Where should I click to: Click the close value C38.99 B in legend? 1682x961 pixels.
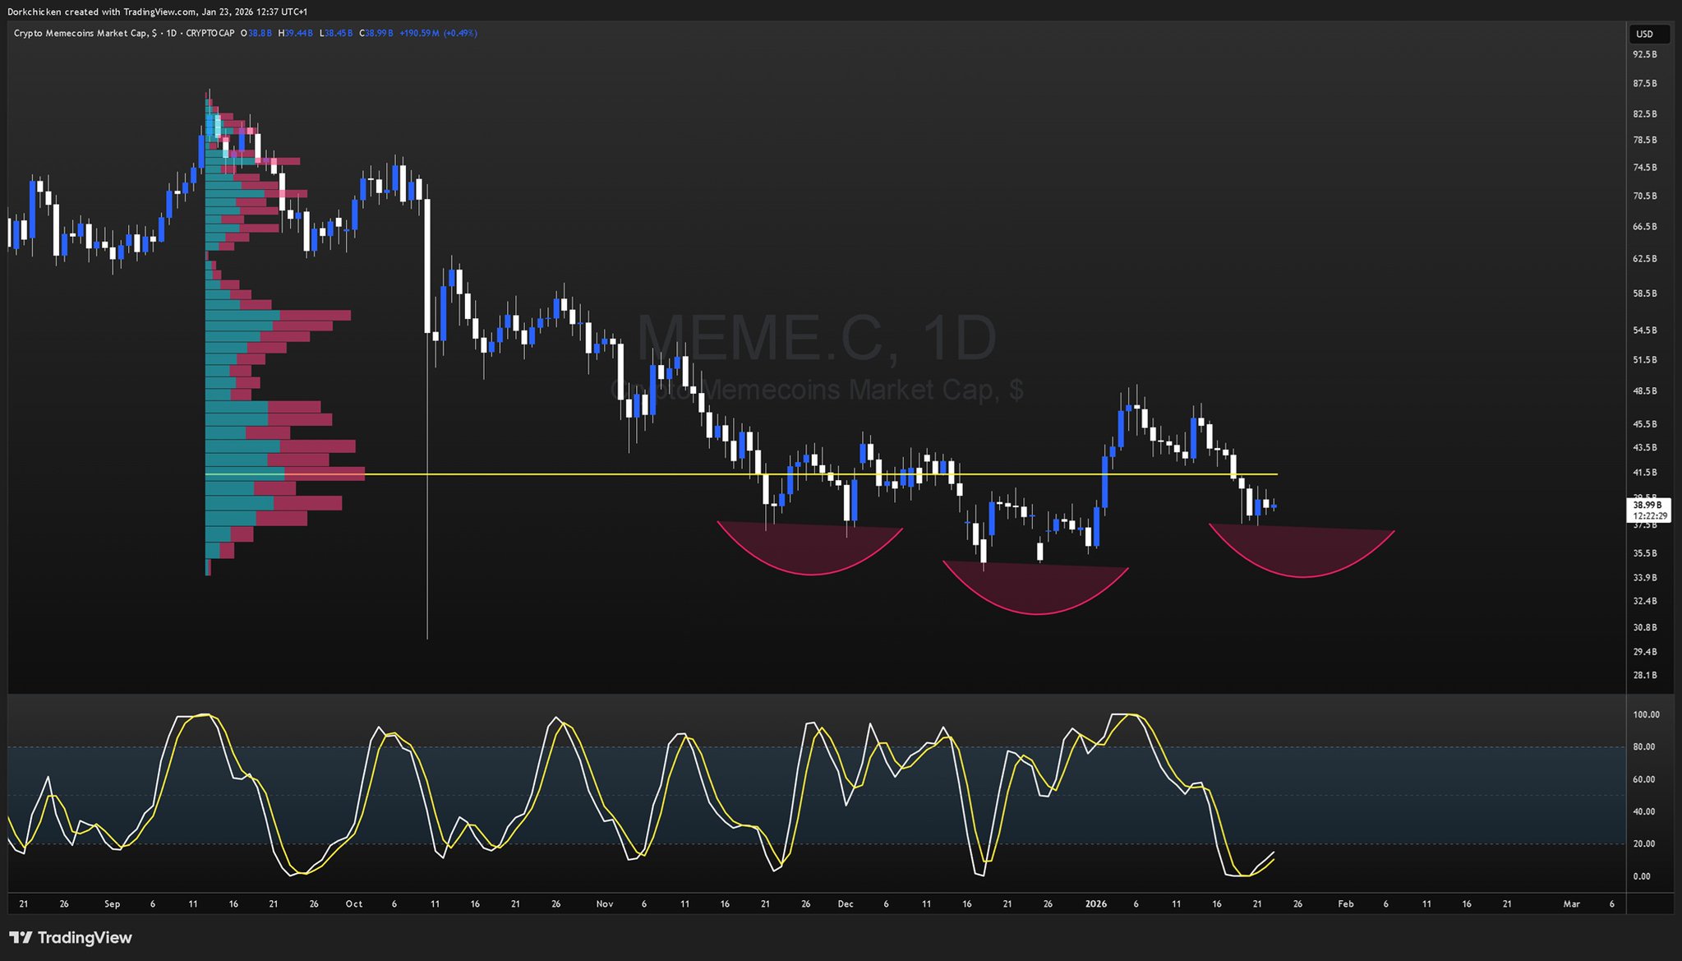[376, 33]
